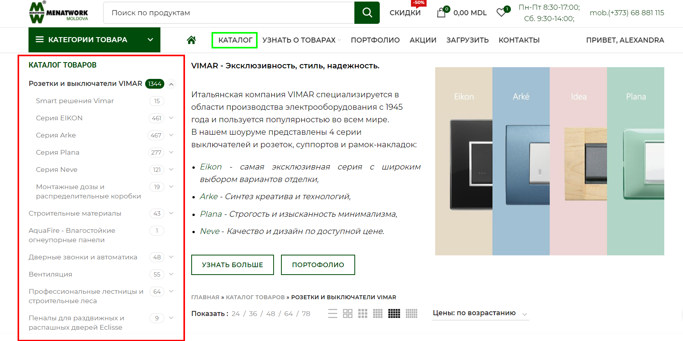Expand the Серия Plana chevron
This screenshot has height=341, width=683.
point(171,152)
